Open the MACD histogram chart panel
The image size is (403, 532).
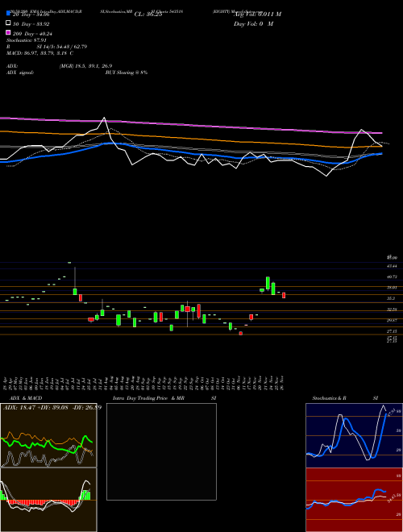pos(48,500)
